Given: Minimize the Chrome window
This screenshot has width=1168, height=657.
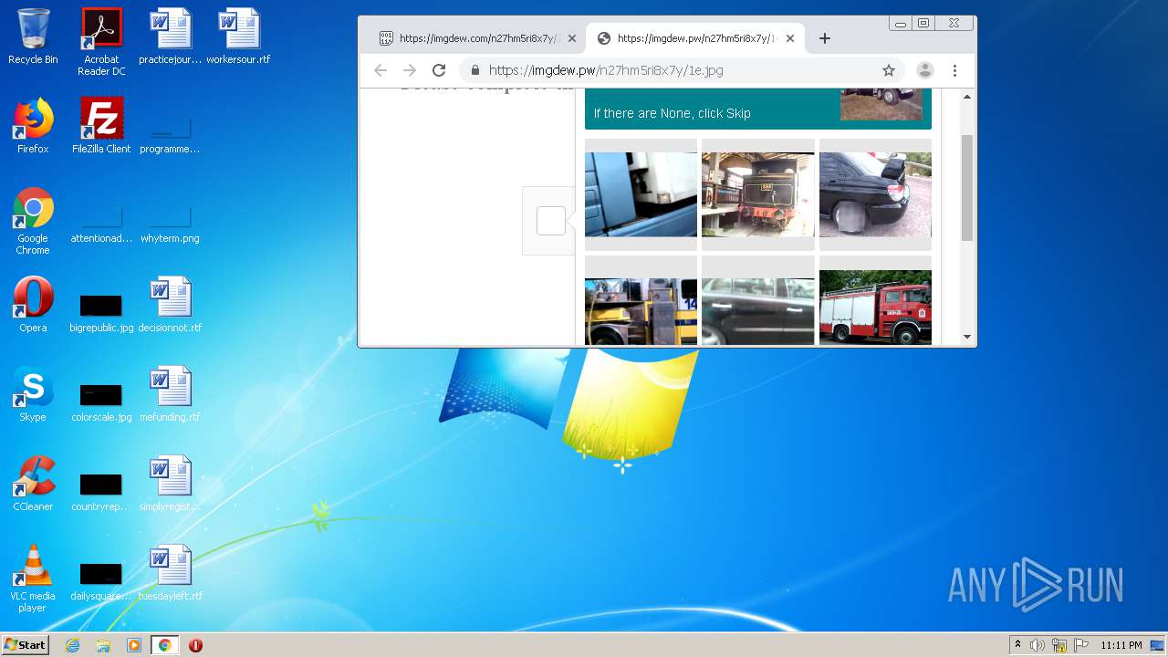Looking at the screenshot, I should (901, 24).
